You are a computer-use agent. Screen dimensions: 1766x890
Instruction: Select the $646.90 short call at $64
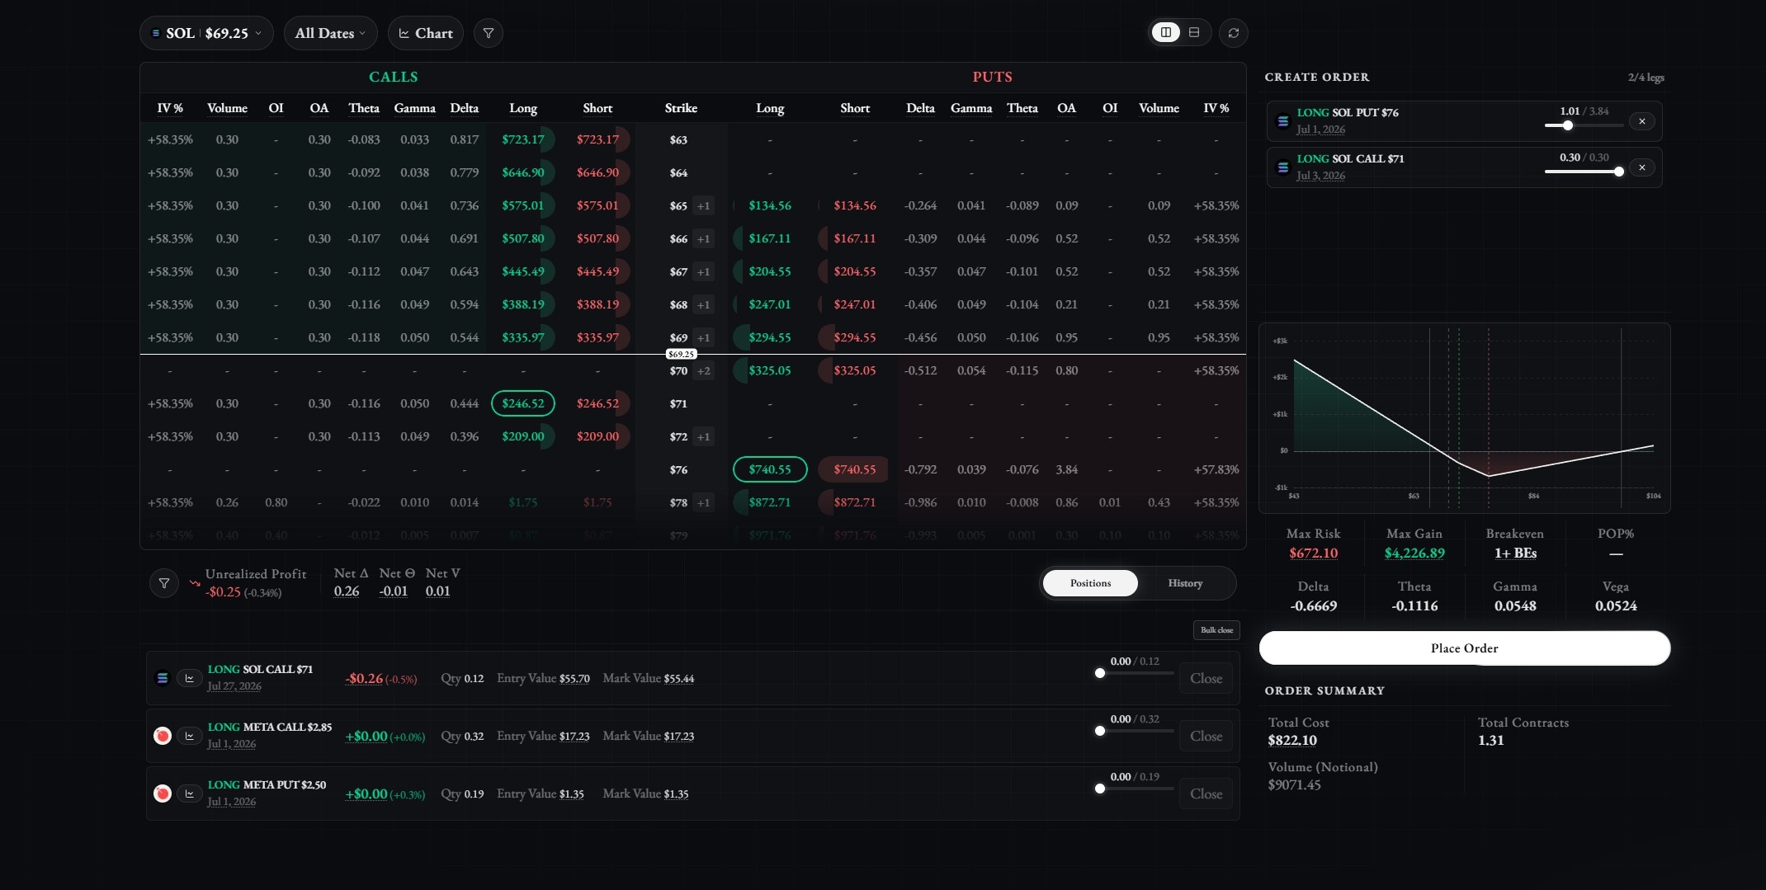pos(597,172)
